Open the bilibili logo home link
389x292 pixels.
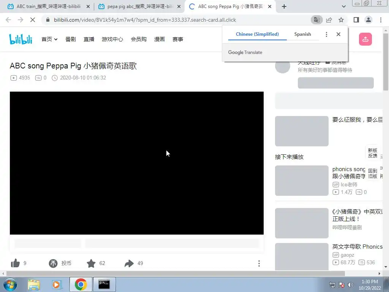click(21, 39)
